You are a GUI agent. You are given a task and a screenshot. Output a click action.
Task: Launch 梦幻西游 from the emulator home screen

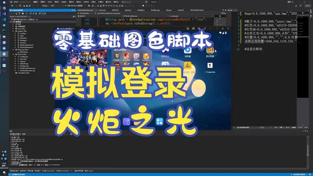click(210, 52)
